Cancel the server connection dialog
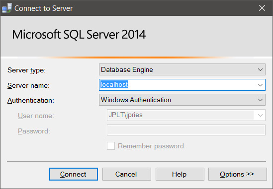The height and width of the screenshot is (189, 273). pos(127,174)
